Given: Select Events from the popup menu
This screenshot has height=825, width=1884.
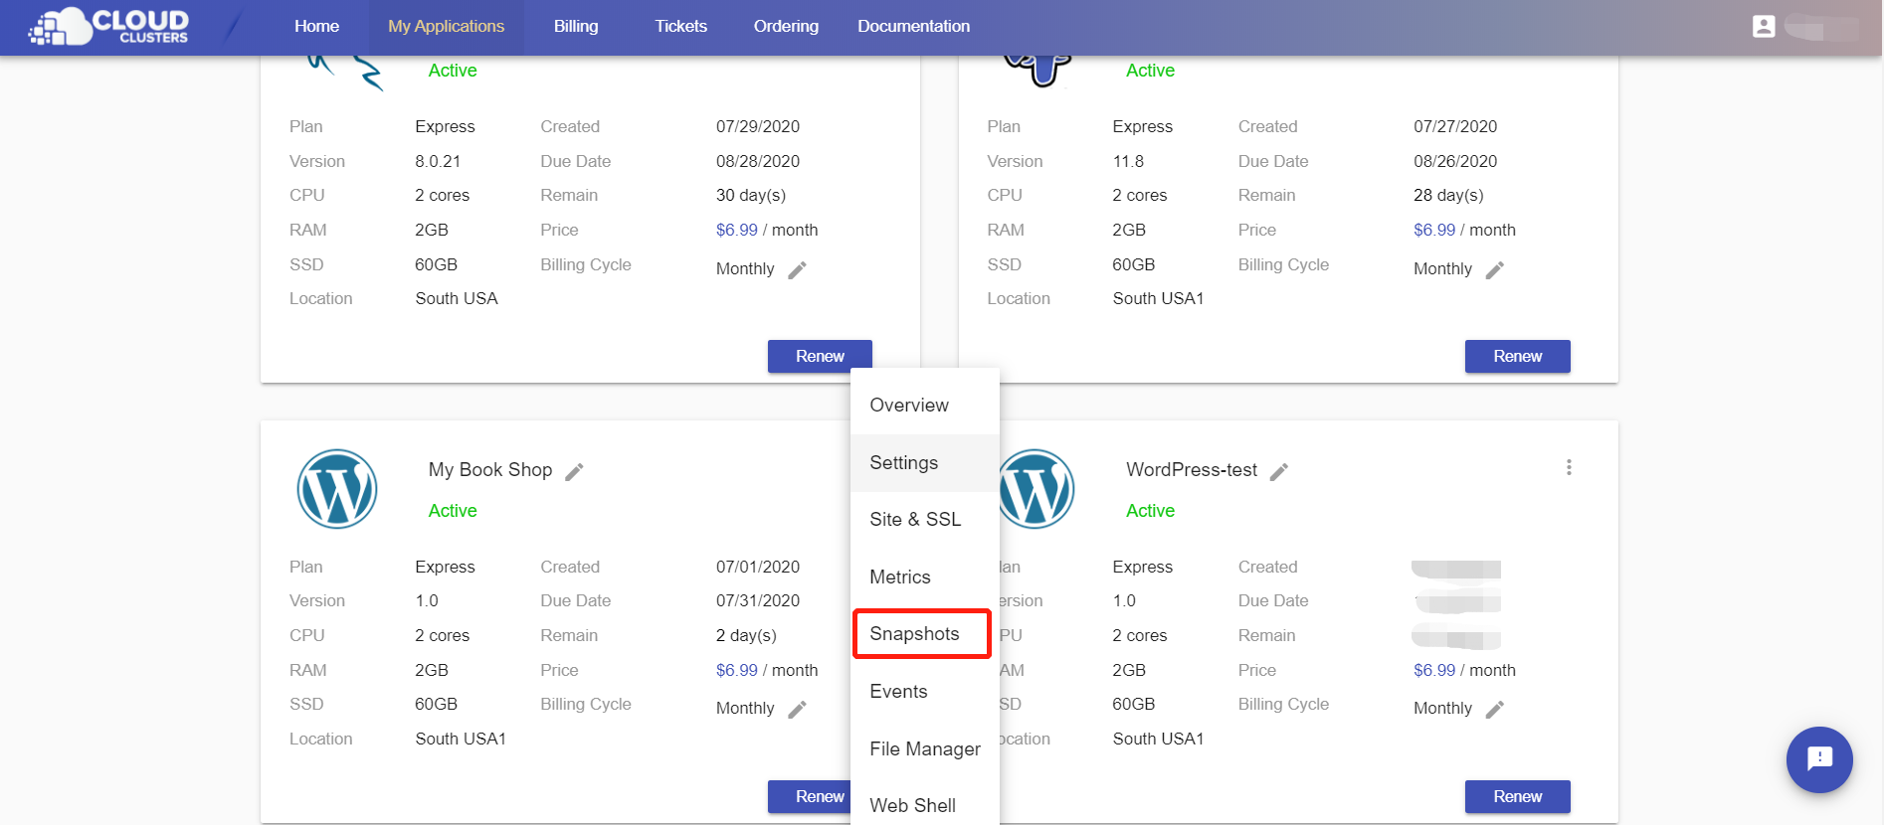Looking at the screenshot, I should coord(925,692).
